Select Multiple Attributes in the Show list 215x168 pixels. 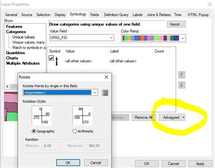tap(23, 63)
